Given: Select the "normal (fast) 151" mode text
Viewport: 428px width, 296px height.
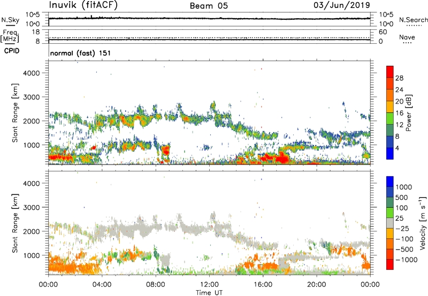Looking at the screenshot, I should pos(81,53).
